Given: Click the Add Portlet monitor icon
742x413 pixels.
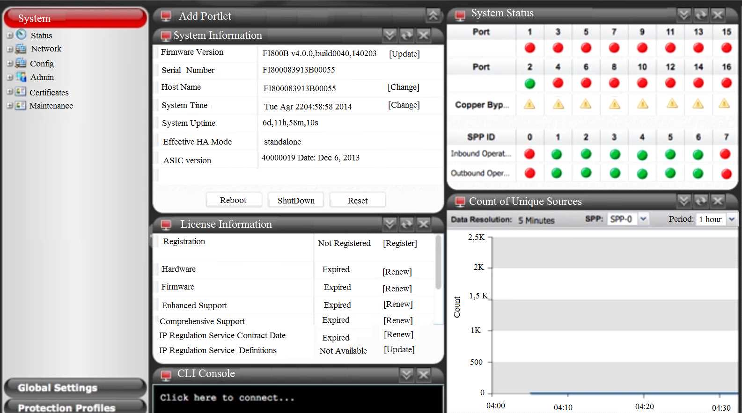Looking at the screenshot, I should [x=166, y=16].
